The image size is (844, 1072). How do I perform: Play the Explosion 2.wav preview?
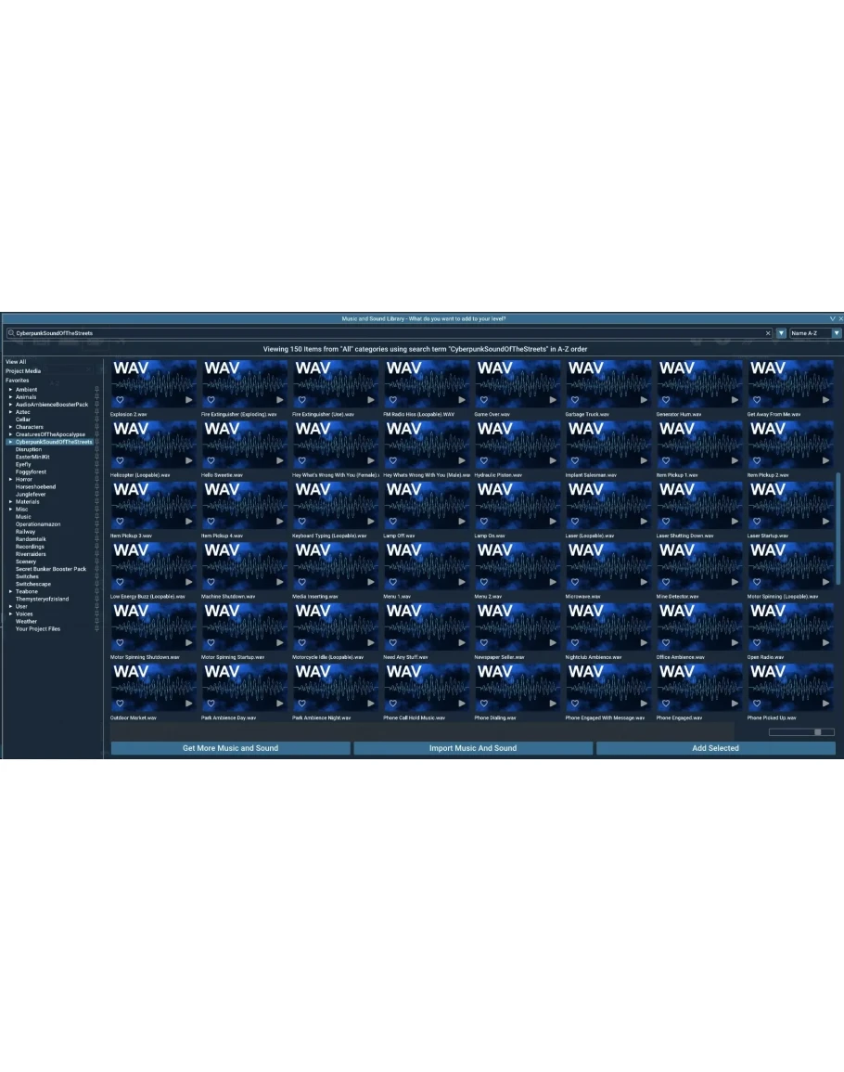pyautogui.click(x=189, y=400)
